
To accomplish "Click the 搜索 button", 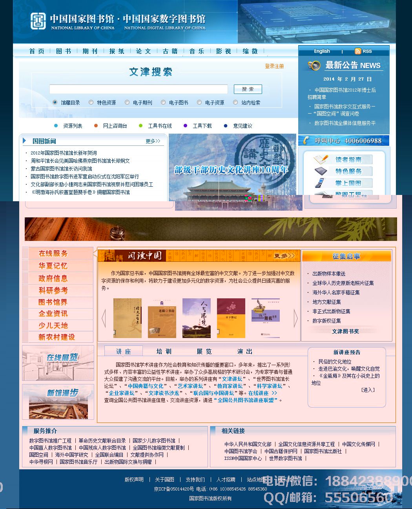I will click(x=248, y=89).
